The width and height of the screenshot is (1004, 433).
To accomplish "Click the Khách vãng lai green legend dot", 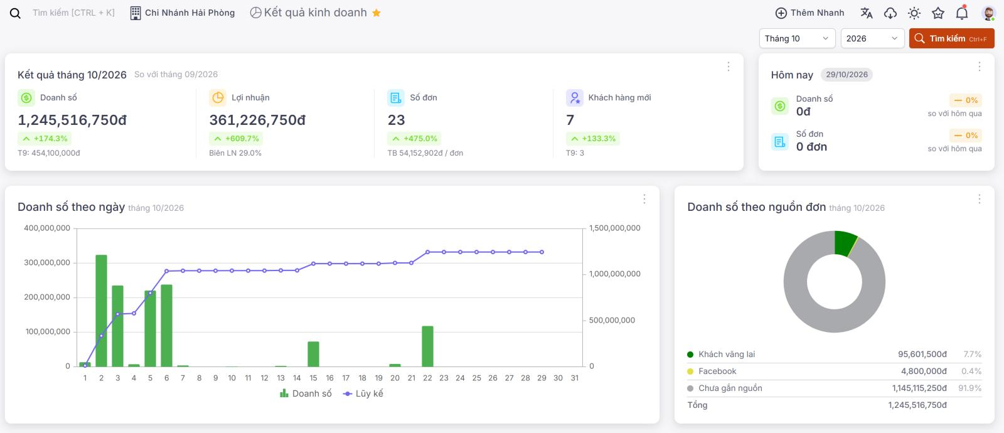I will pos(690,355).
